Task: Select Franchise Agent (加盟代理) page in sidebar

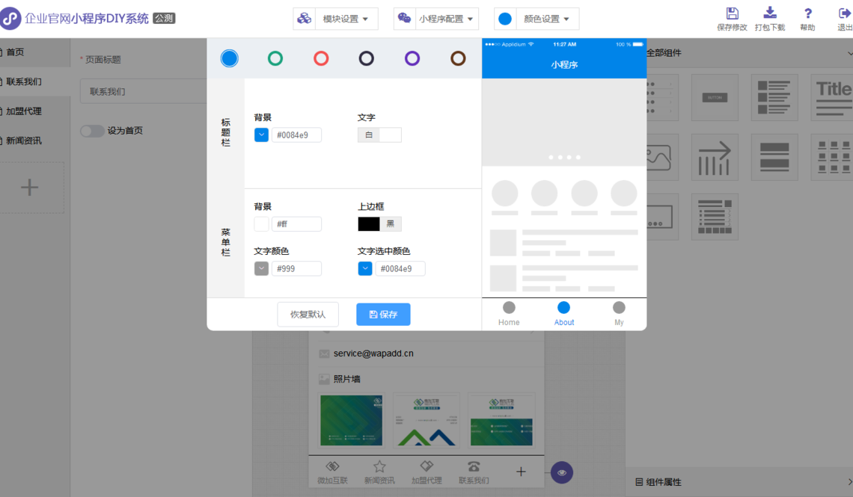Action: pos(24,111)
